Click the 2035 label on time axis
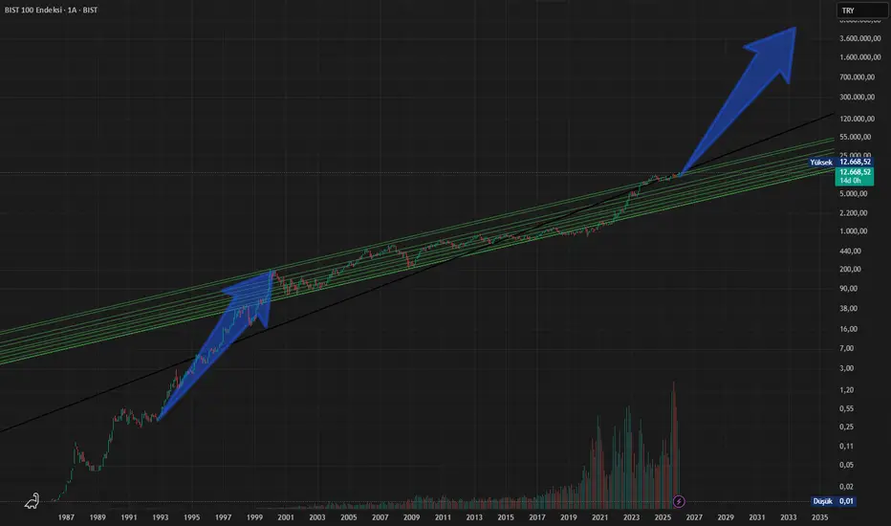 click(x=819, y=517)
